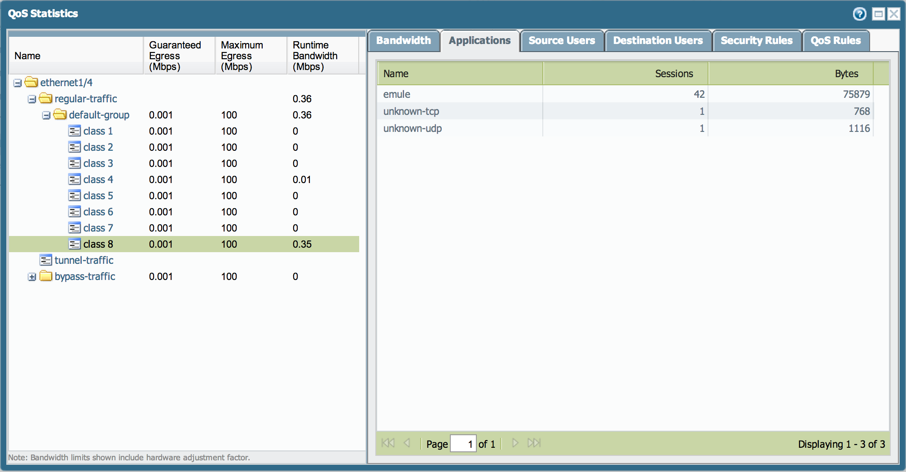Image resolution: width=906 pixels, height=472 pixels.
Task: Click the tunnel-traffic node icon
Action: click(x=46, y=260)
